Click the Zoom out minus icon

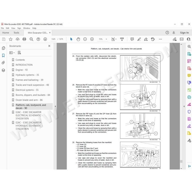(85, 39)
